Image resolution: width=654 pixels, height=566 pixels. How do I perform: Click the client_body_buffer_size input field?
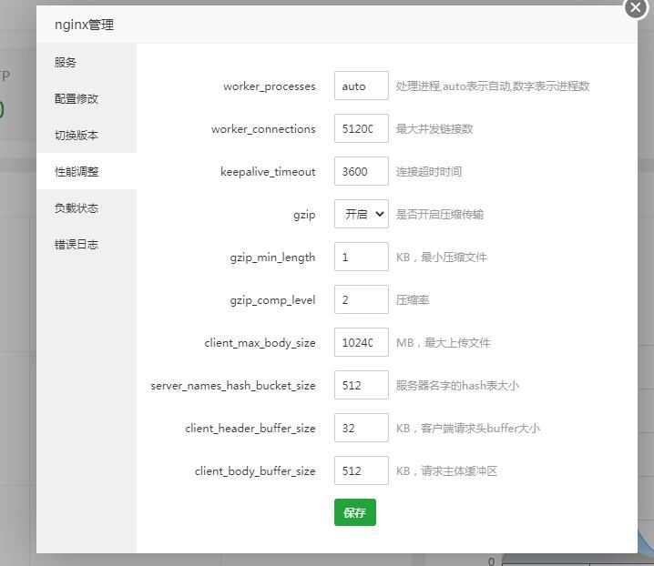pos(361,471)
